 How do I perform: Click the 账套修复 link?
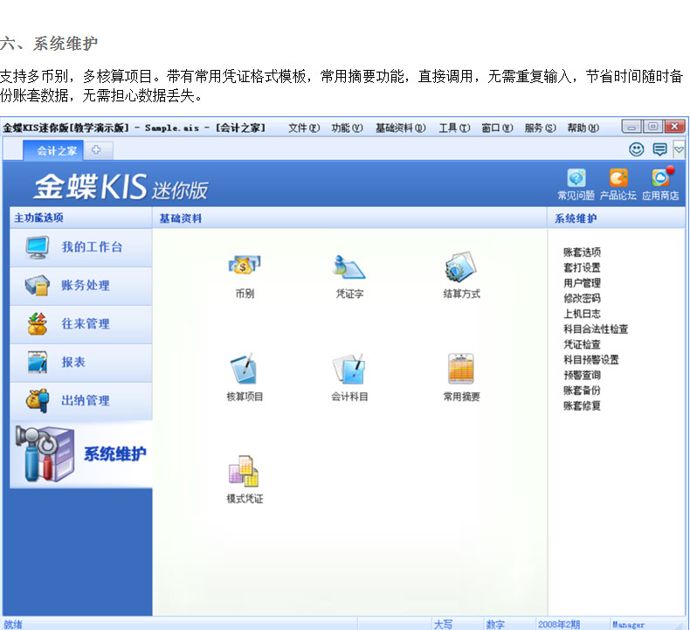[582, 406]
